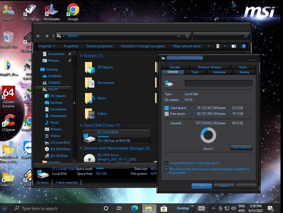Switch to the Tools tab
283x213 pixels.
(195, 72)
